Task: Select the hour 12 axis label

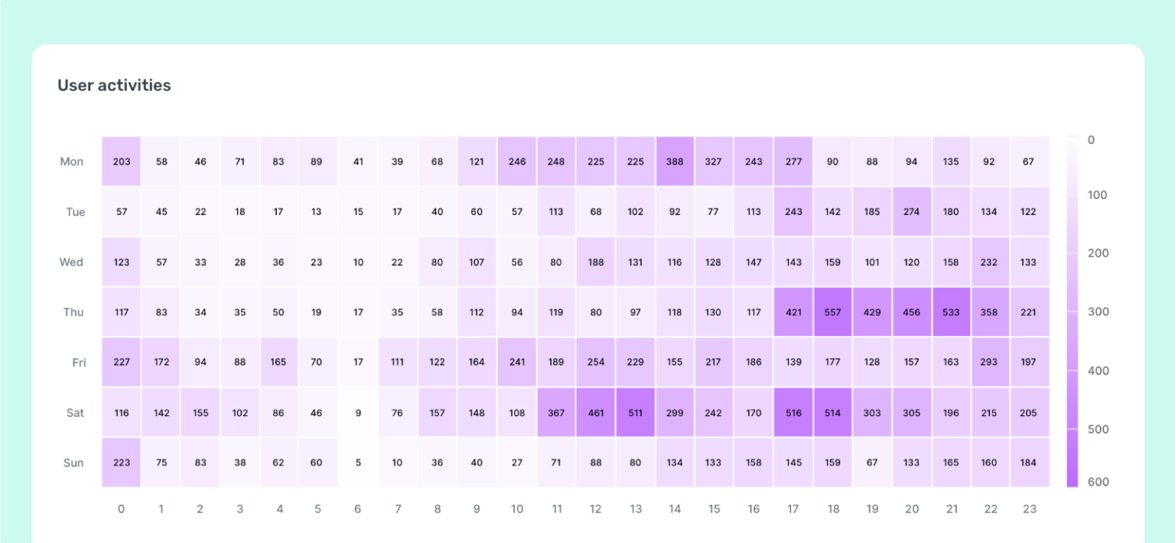Action: tap(596, 509)
